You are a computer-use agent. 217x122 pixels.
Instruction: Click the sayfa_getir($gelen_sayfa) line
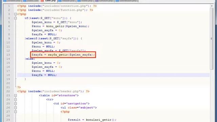(63, 55)
